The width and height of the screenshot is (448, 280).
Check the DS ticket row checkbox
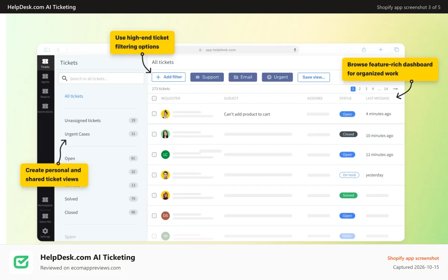(x=154, y=215)
